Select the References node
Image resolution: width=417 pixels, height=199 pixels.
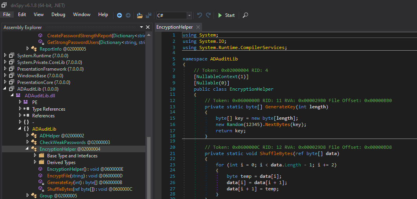point(43,115)
